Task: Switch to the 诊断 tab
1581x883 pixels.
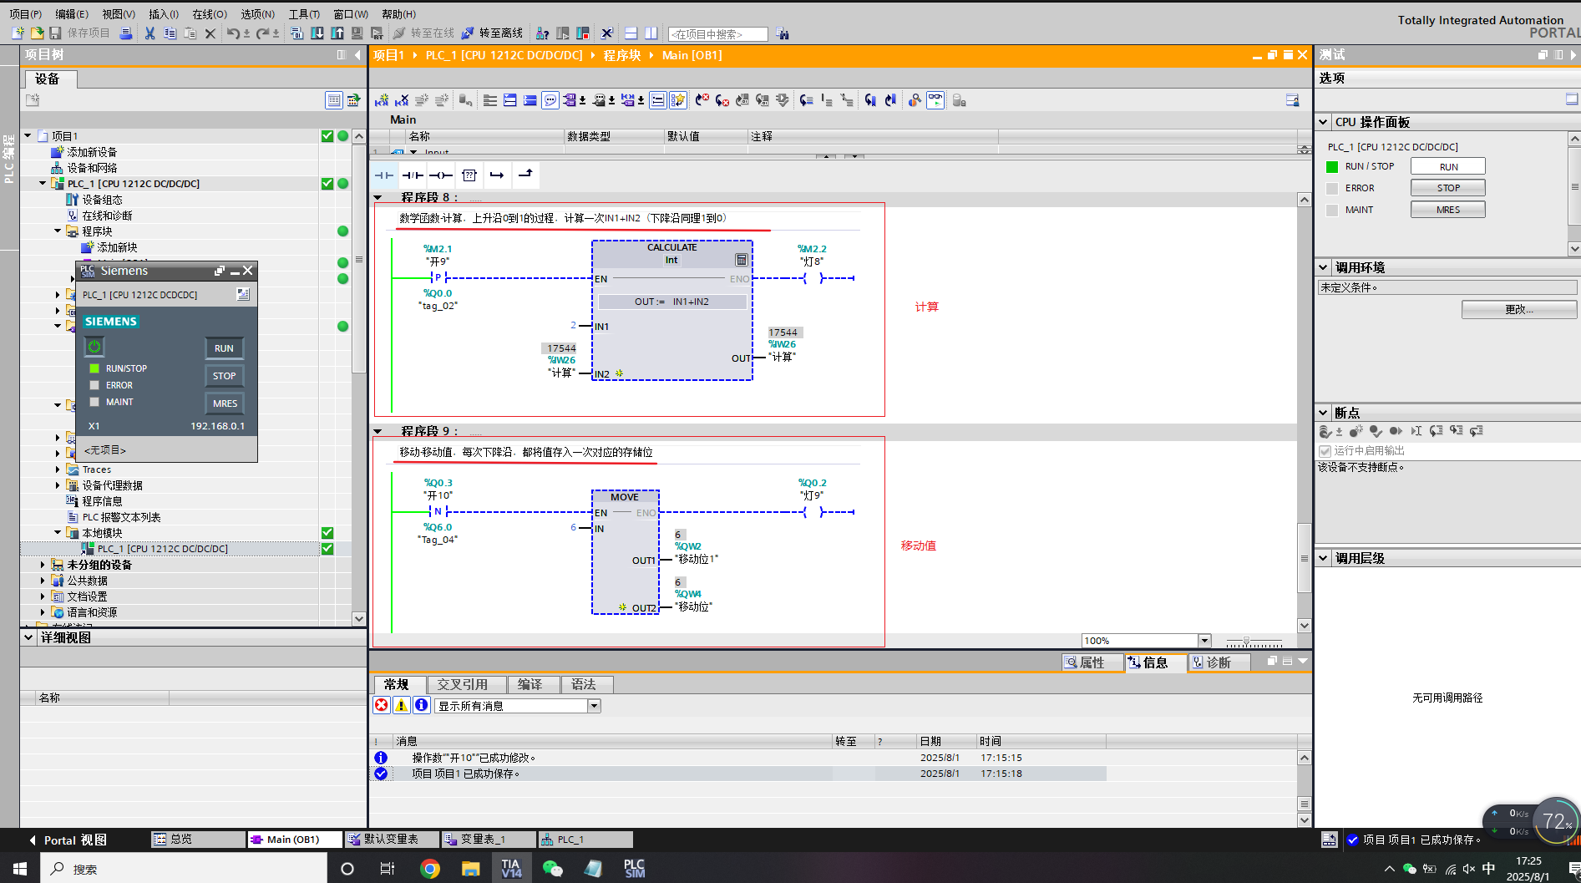Action: (x=1219, y=662)
